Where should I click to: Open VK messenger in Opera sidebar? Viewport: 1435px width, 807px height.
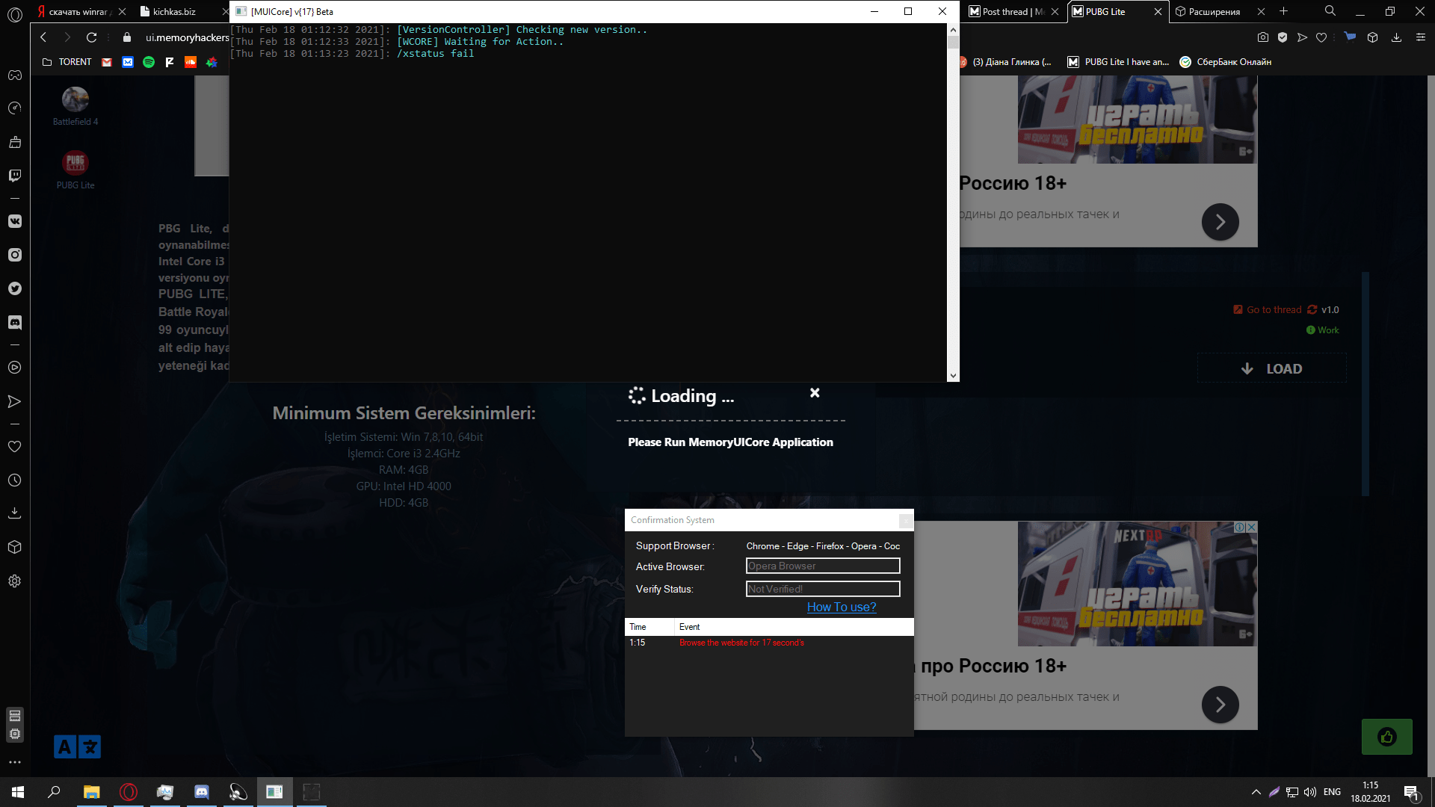[x=15, y=221]
